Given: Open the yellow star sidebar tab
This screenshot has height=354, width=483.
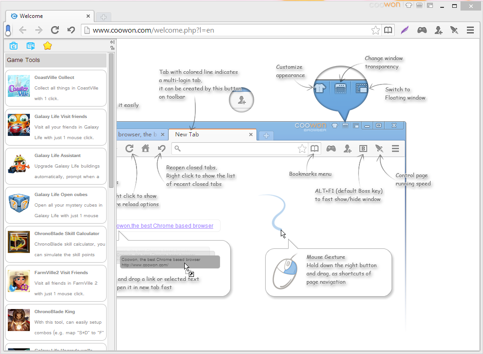Looking at the screenshot, I should click(x=47, y=46).
